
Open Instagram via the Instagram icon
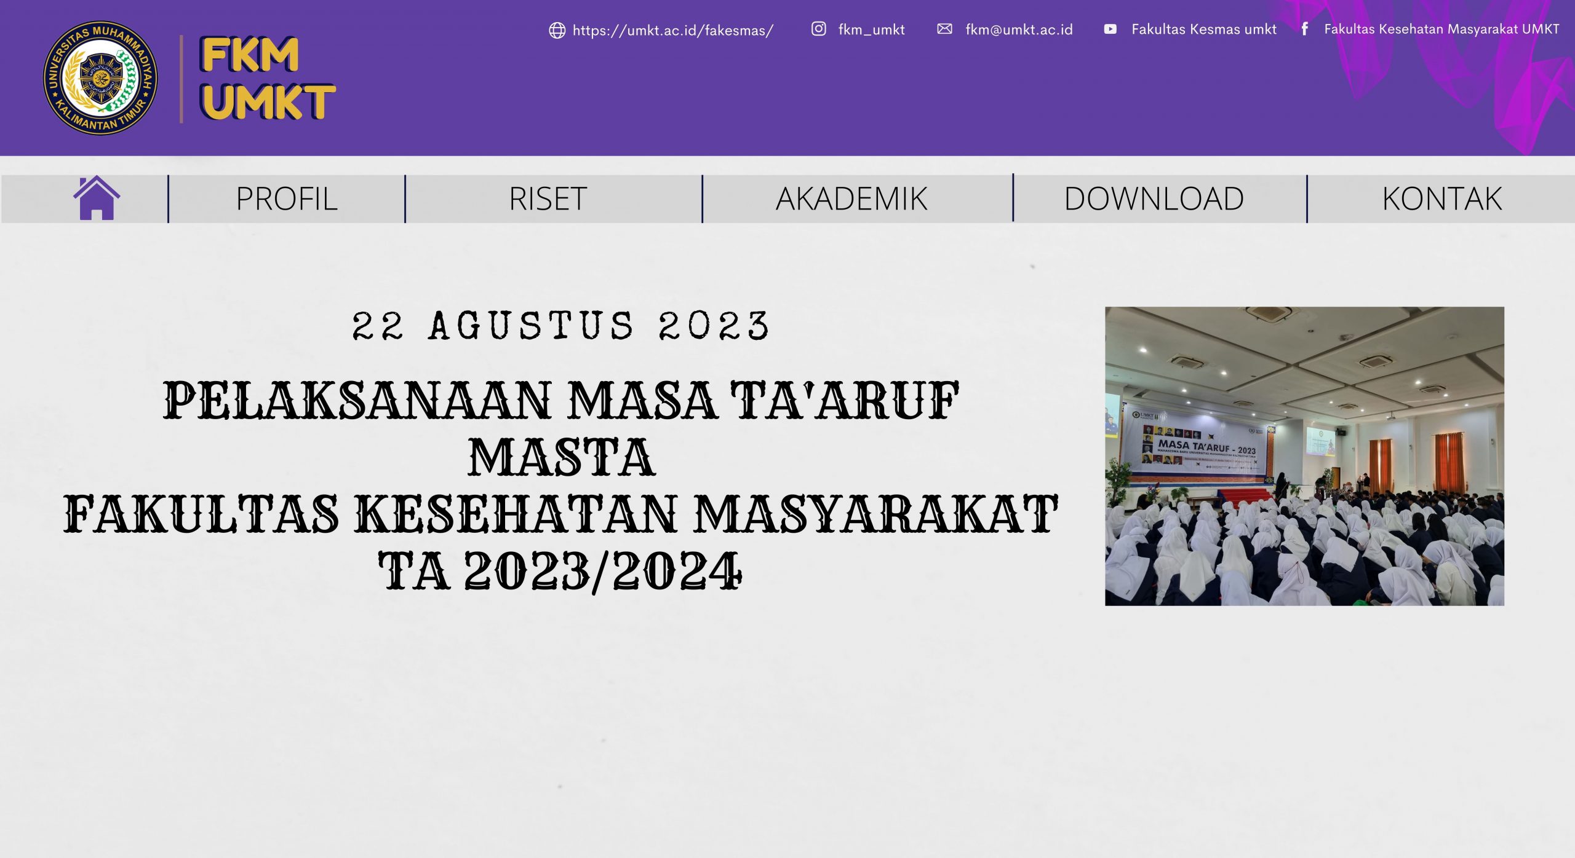coord(818,28)
